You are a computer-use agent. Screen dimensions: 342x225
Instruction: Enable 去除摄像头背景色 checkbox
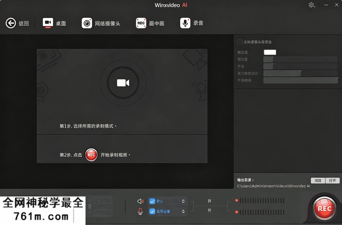[x=240, y=42]
